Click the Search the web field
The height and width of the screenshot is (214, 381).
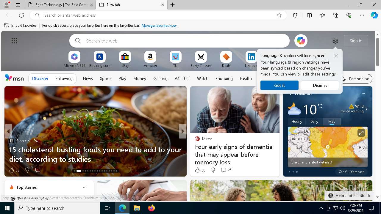tap(179, 41)
